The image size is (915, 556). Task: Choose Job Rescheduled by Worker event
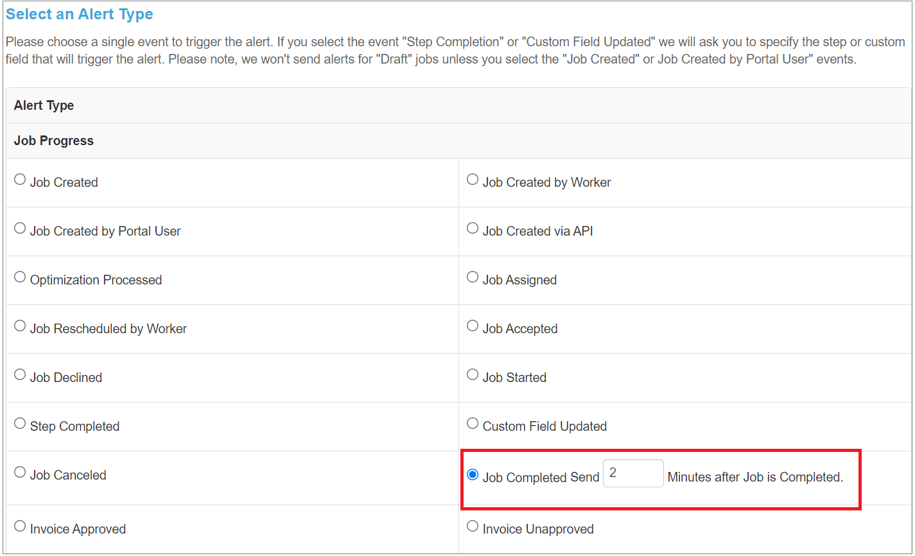tap(19, 326)
